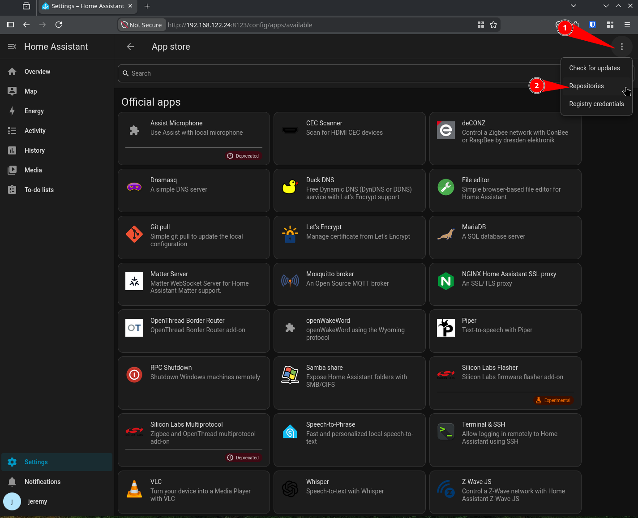This screenshot has height=518, width=638.
Task: Open the Speech-to-Phrase icon
Action: pos(290,432)
